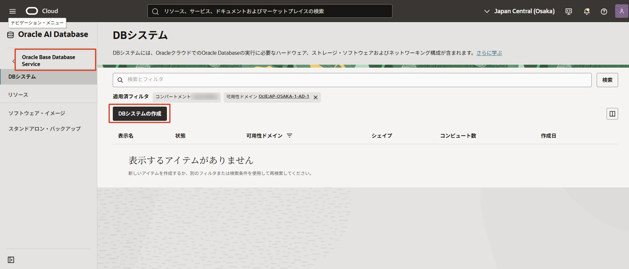This screenshot has height=269, width=629.
Task: Focus the global resource search field
Action: pos(270,11)
